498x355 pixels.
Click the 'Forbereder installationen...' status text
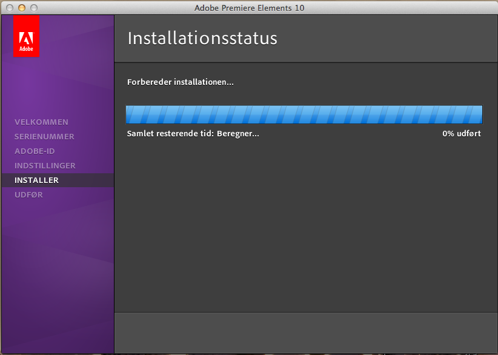pos(180,82)
